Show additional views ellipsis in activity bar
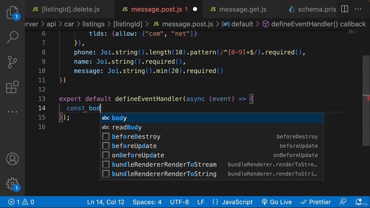370x208 pixels. [12, 112]
